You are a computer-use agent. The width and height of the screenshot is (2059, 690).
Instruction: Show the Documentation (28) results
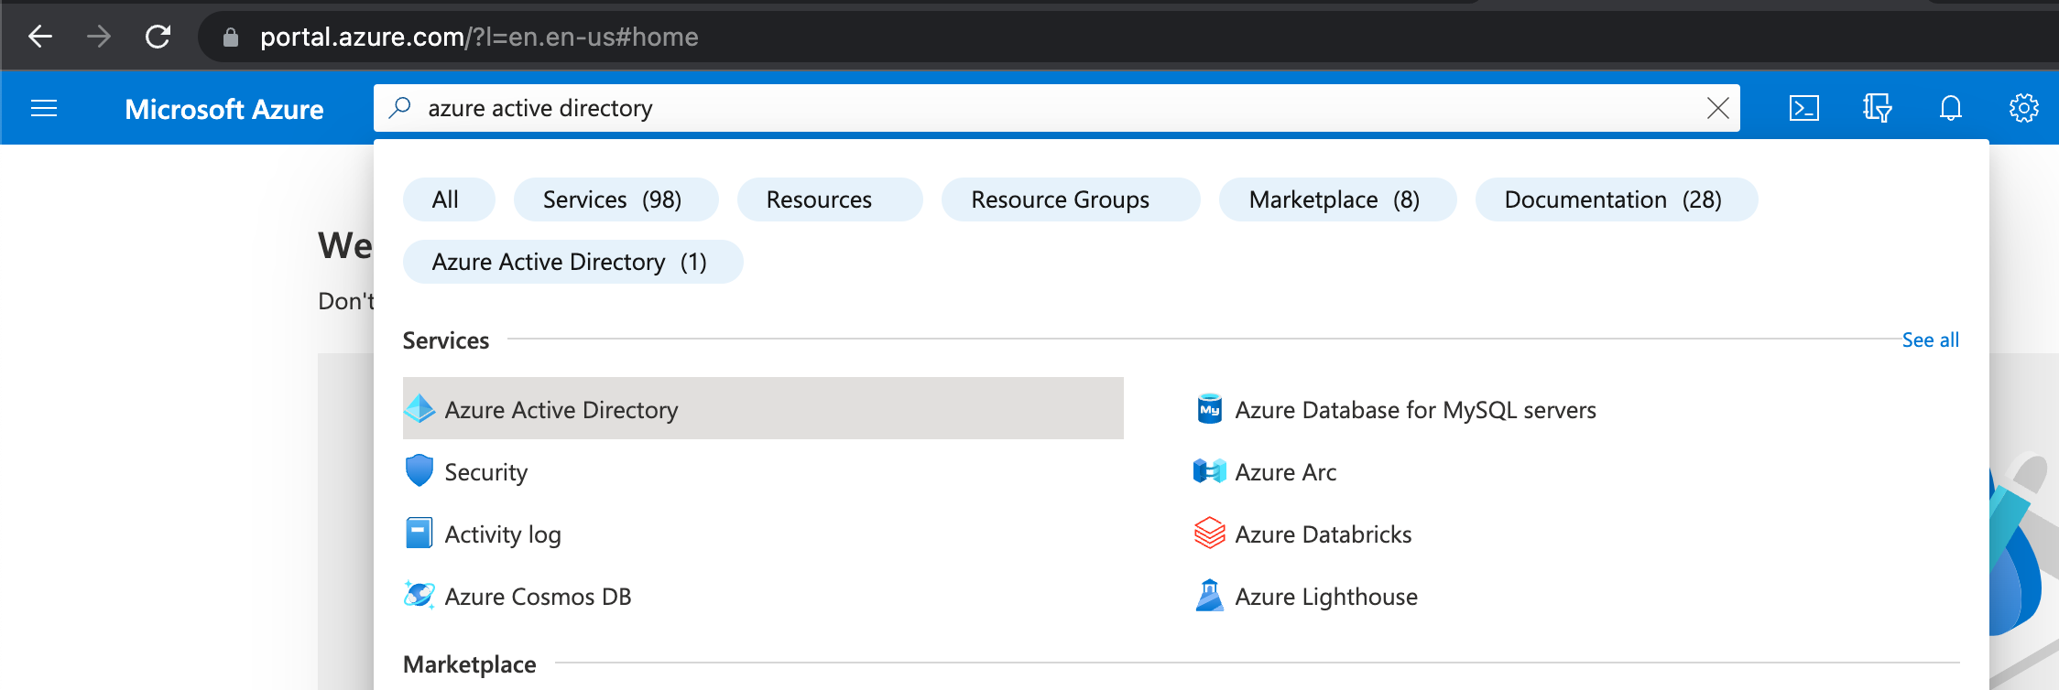pos(1613,199)
